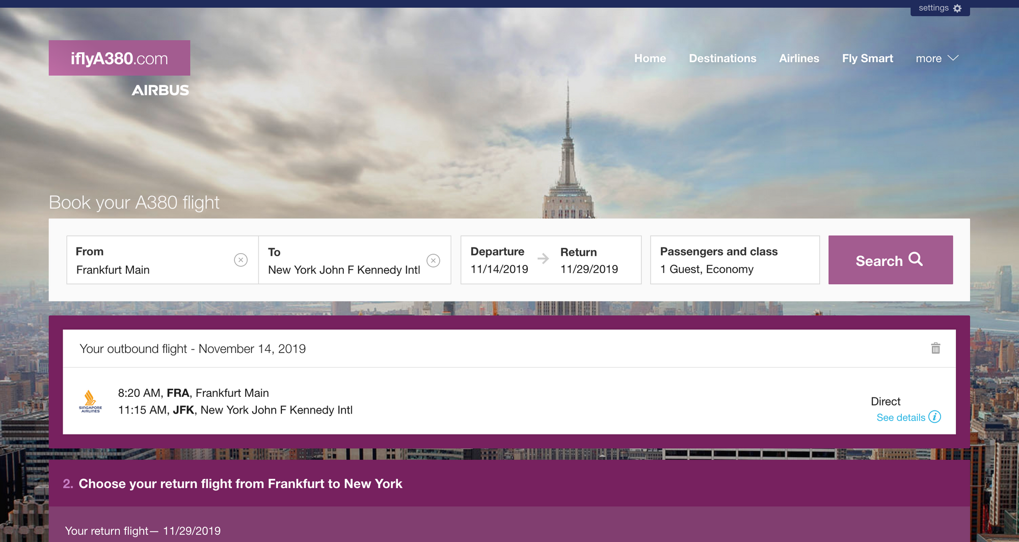Open the Fly Smart page
The width and height of the screenshot is (1019, 542).
pos(867,59)
